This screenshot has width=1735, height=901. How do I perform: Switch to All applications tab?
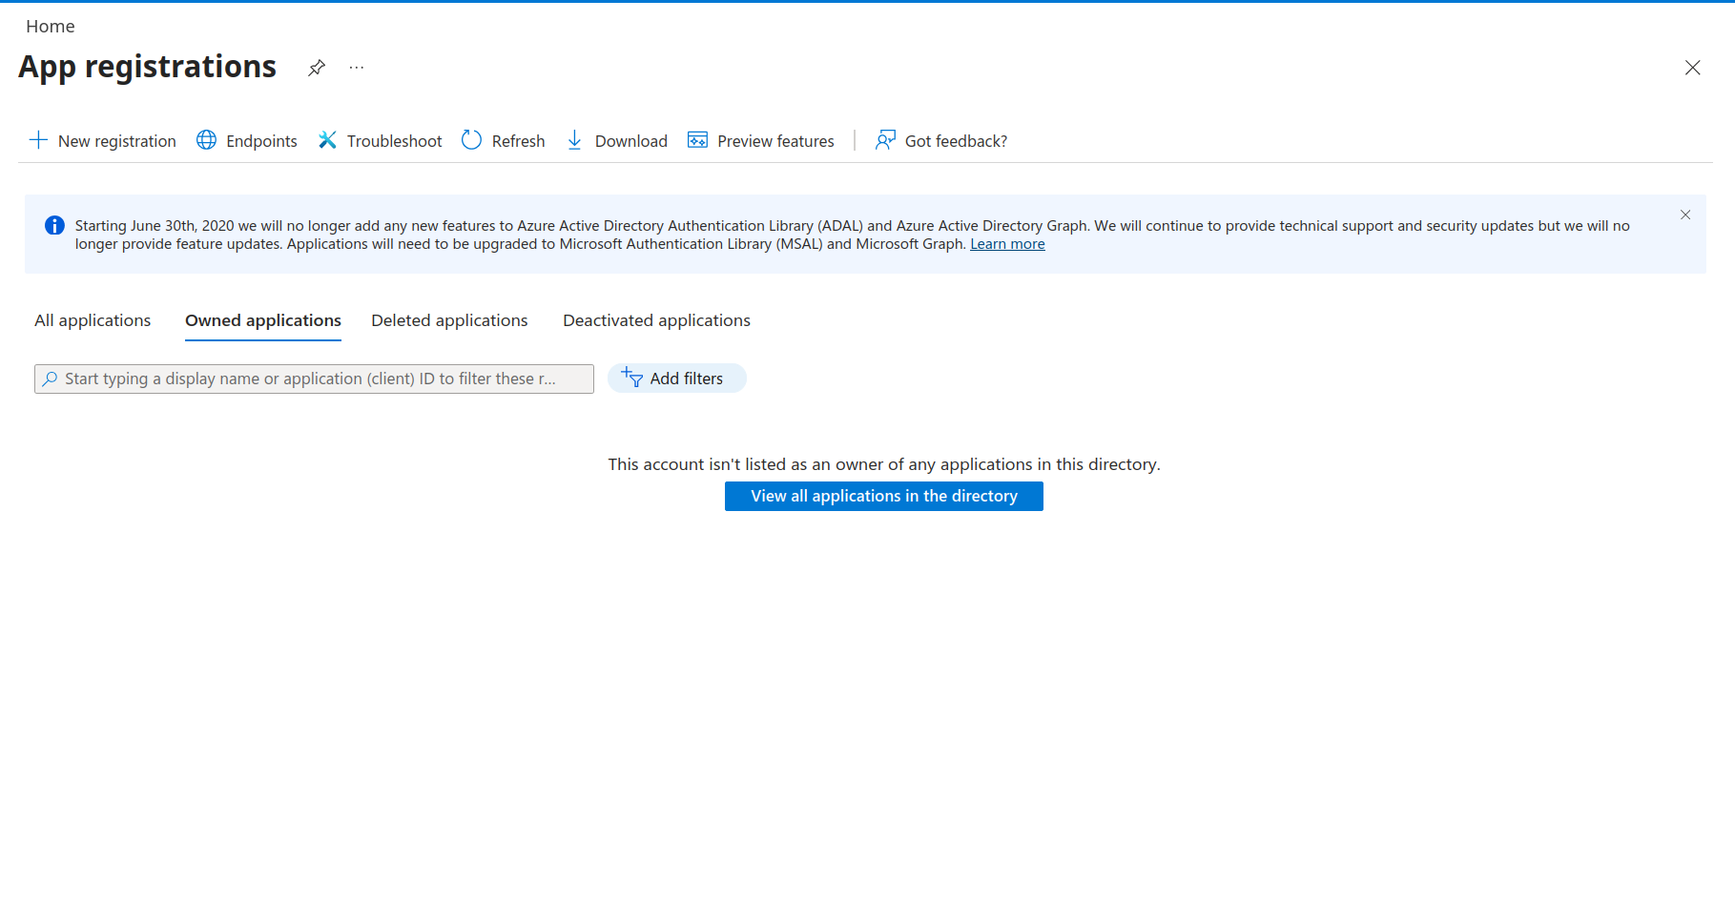(x=93, y=320)
